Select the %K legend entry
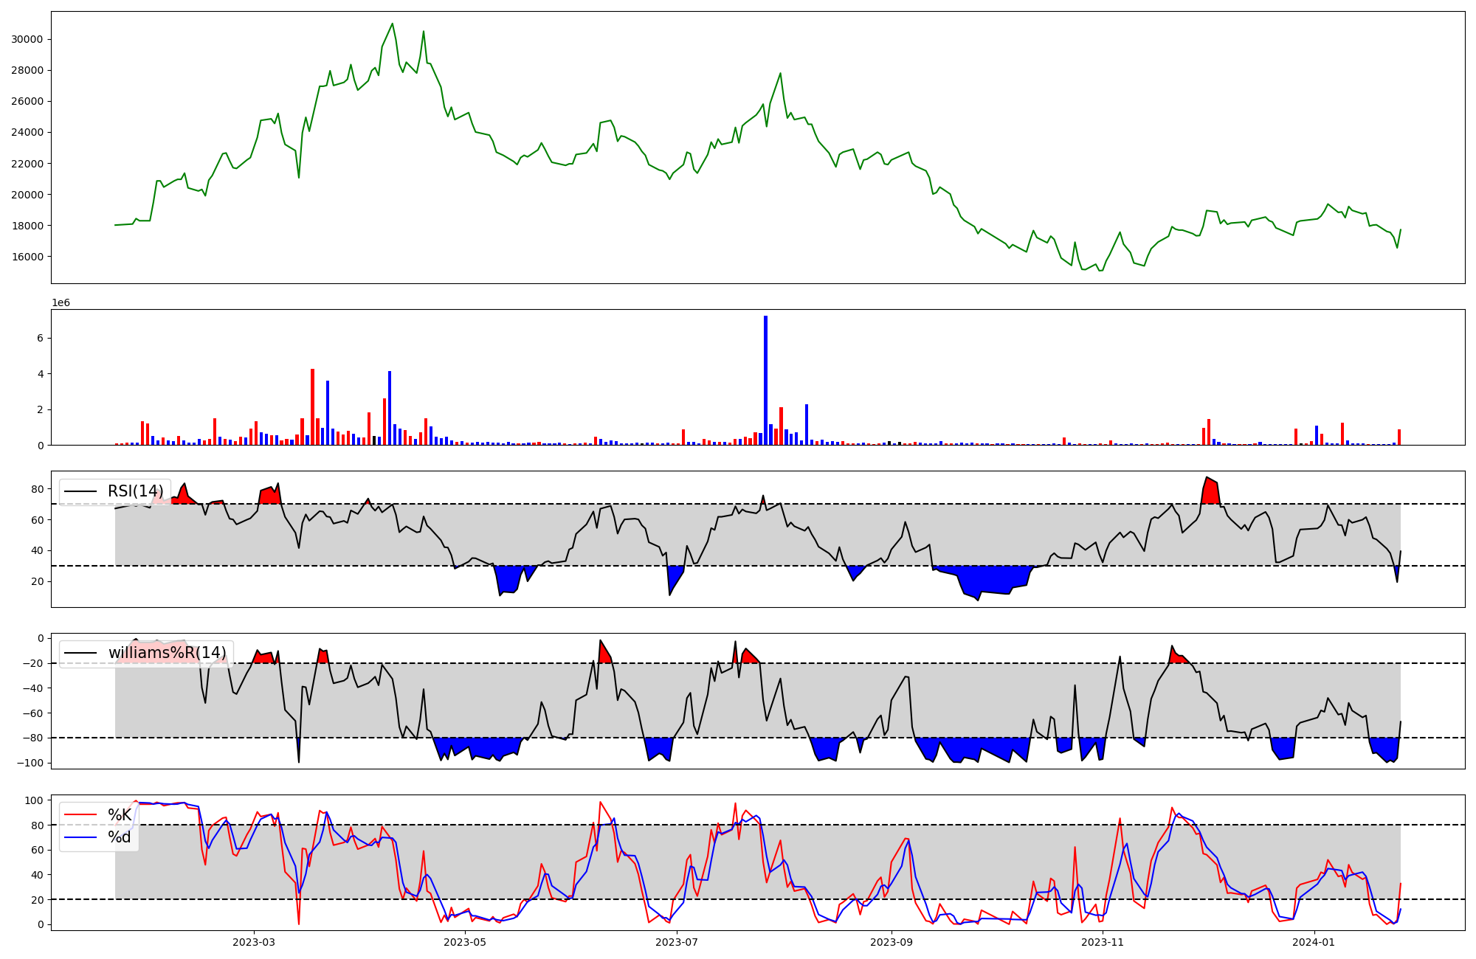 pyautogui.click(x=120, y=814)
